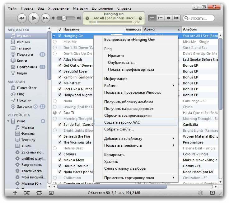The width and height of the screenshot is (229, 203).
Task: Select Создать версию AAC menu item
Action: click(x=122, y=122)
